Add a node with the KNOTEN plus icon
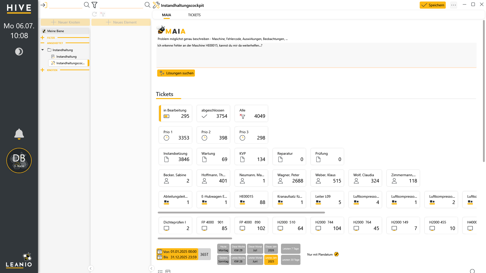Screen dimensions: 486x273 [43, 70]
